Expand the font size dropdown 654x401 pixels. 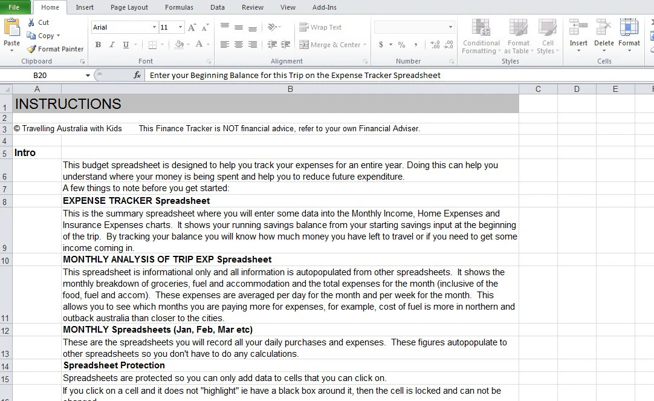tap(180, 28)
